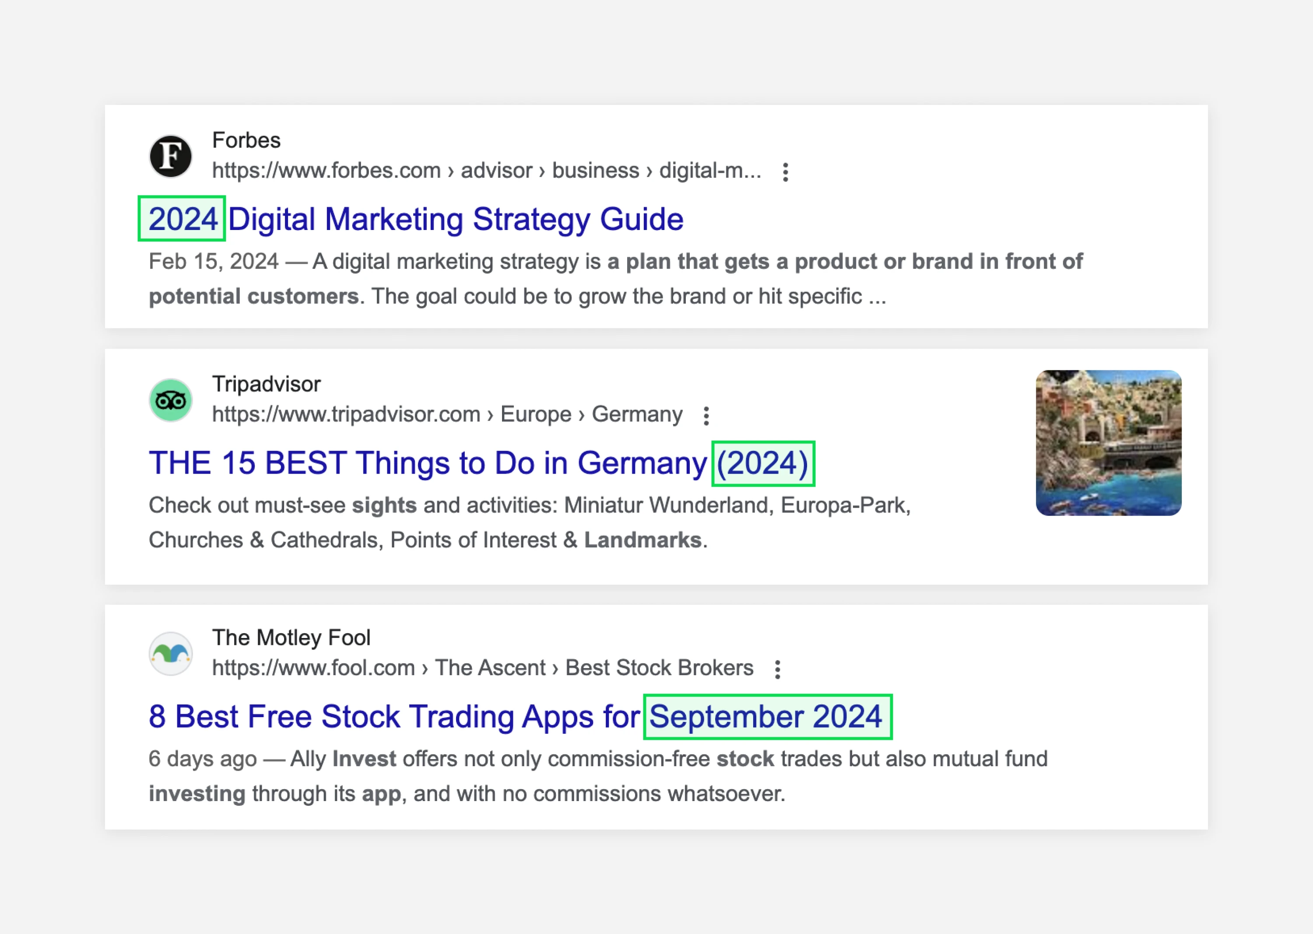Open THE 15 BEST Things to Do in Germany
1313x934 pixels.
click(x=478, y=463)
